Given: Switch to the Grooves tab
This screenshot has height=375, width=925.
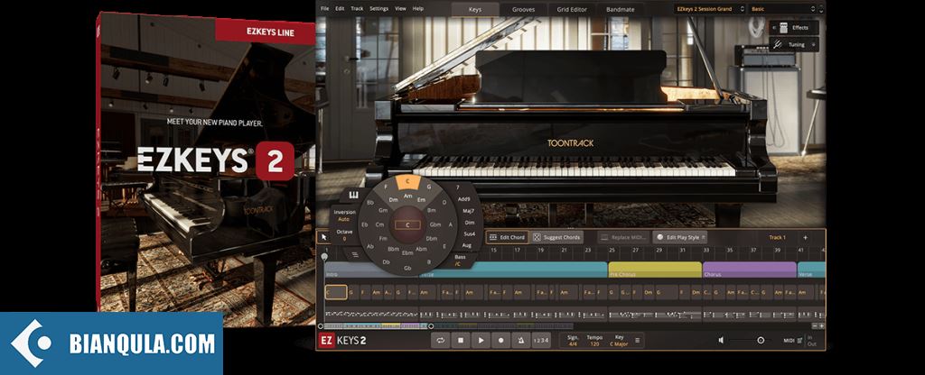Looking at the screenshot, I should (523, 9).
